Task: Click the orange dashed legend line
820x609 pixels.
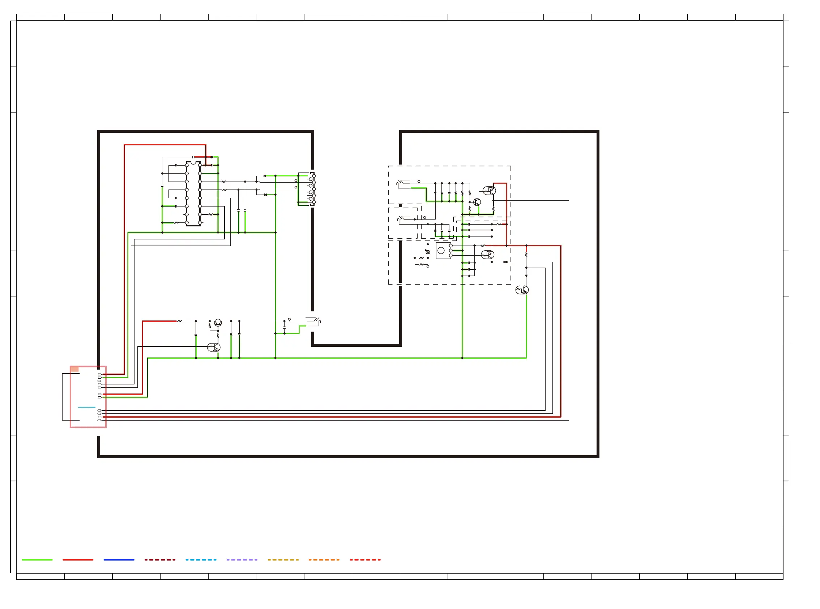Action: 324,559
